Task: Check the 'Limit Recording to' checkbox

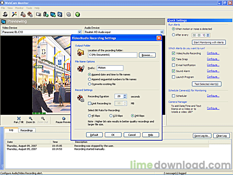Action: click(x=89, y=103)
